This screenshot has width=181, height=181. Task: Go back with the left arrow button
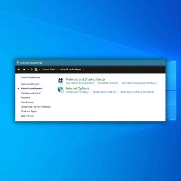[x=19, y=69]
